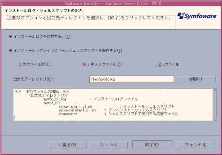The image size is (222, 155).
Task: Click the 出力ファイル形式 label
Action: [35, 64]
